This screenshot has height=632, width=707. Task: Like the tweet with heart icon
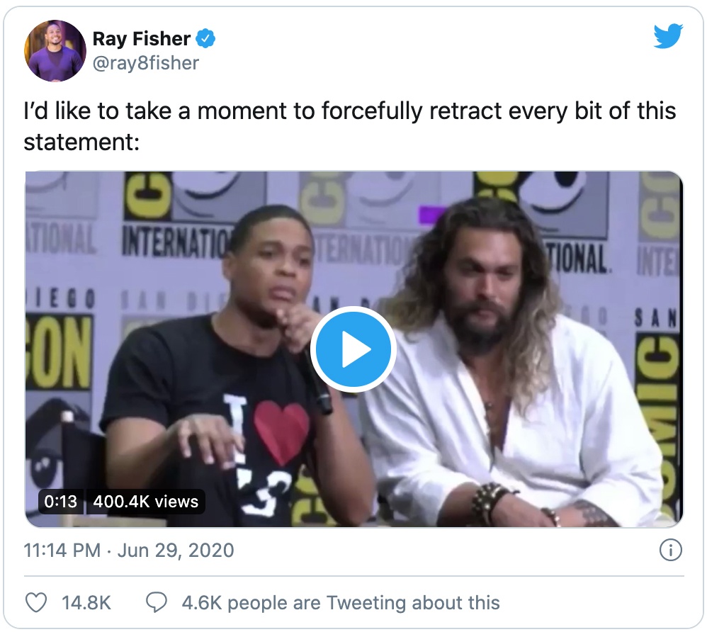click(x=36, y=603)
